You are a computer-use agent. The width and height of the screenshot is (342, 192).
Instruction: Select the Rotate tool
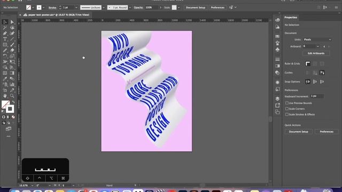pyautogui.click(x=5, y=56)
